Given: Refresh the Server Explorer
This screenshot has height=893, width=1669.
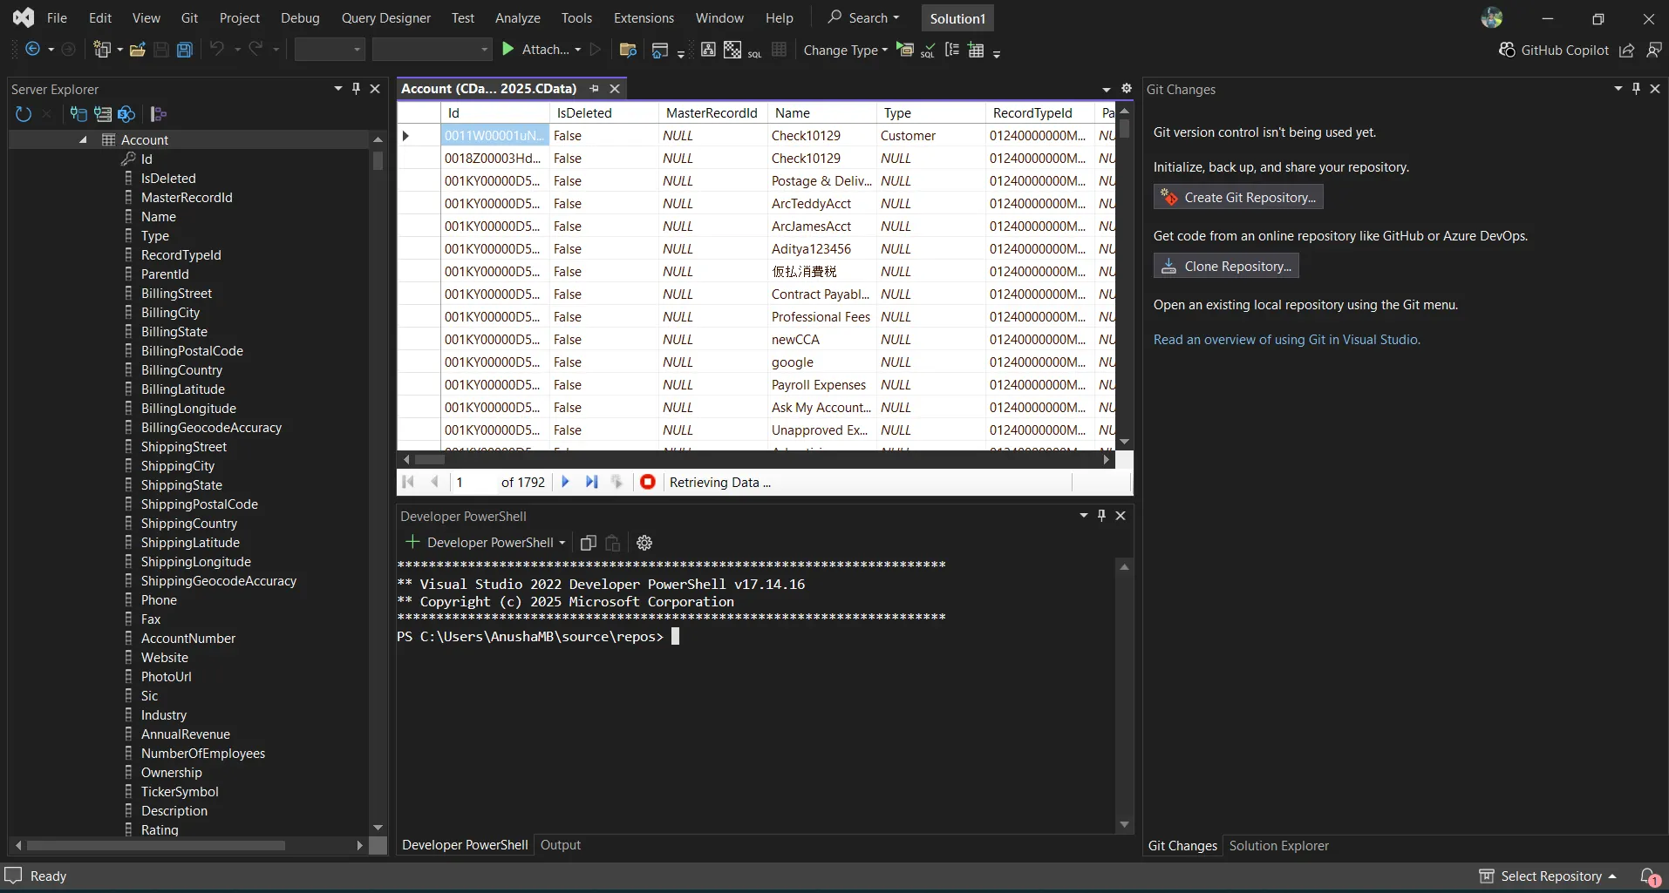Looking at the screenshot, I should click(x=23, y=114).
